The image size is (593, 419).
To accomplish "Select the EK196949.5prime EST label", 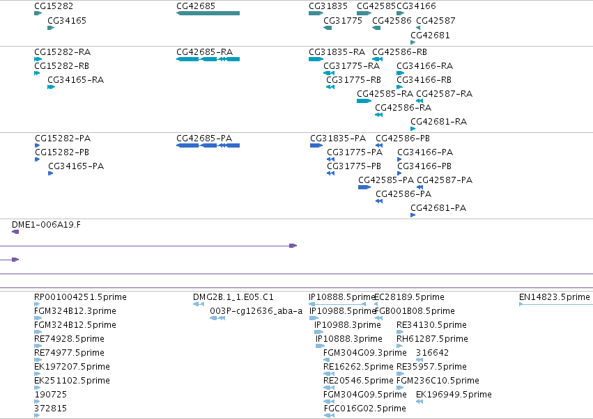I will (x=454, y=395).
